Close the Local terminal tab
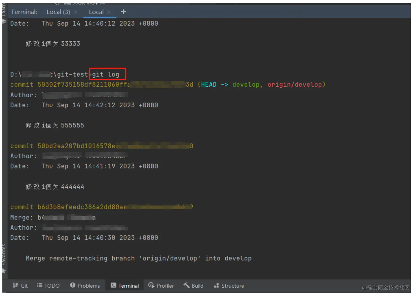 (x=109, y=12)
